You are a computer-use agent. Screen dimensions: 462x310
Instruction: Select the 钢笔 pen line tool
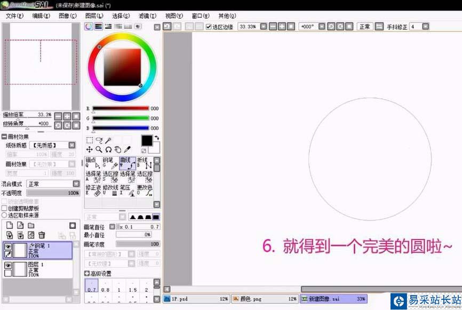pos(110,163)
